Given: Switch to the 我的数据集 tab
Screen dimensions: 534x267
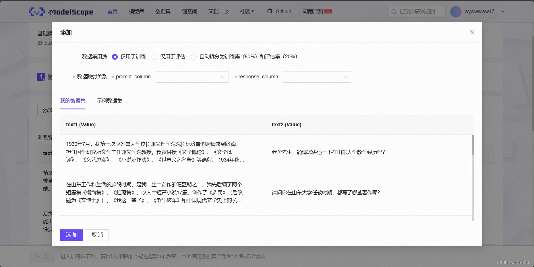Looking at the screenshot, I should (73, 101).
